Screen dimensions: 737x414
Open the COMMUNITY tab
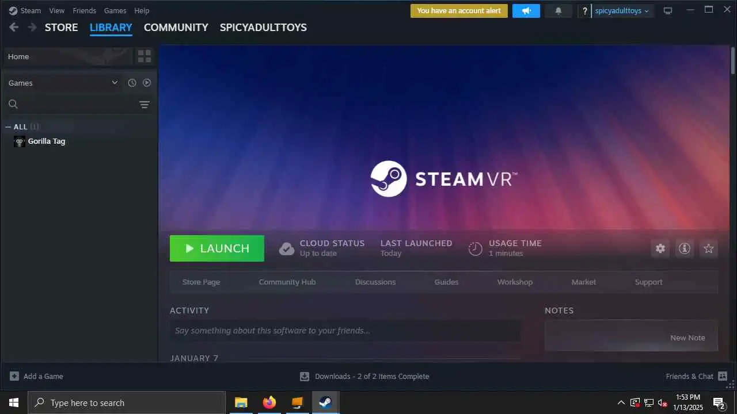click(176, 28)
